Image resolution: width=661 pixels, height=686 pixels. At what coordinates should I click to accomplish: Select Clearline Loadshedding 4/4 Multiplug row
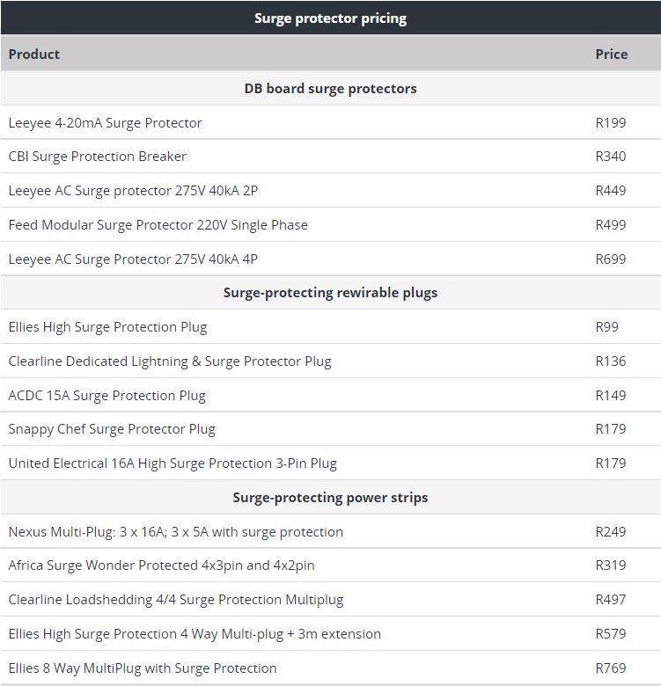click(331, 600)
